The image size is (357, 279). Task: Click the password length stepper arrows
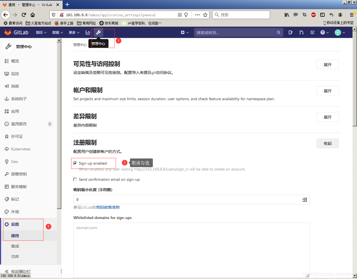click(x=305, y=199)
